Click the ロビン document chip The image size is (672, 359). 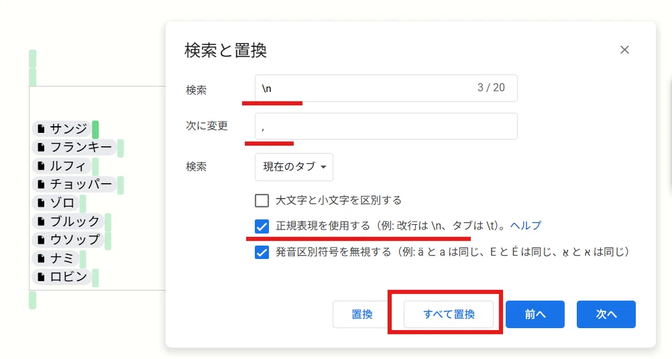point(61,276)
